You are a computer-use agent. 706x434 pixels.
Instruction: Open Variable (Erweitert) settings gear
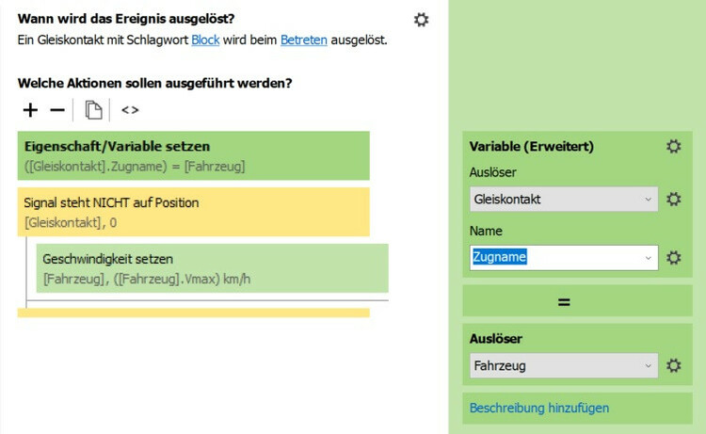pos(673,146)
